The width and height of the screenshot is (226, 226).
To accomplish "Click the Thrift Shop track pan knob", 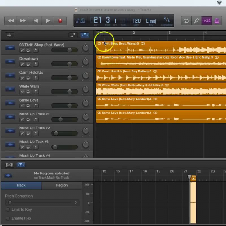I will click(x=86, y=48).
